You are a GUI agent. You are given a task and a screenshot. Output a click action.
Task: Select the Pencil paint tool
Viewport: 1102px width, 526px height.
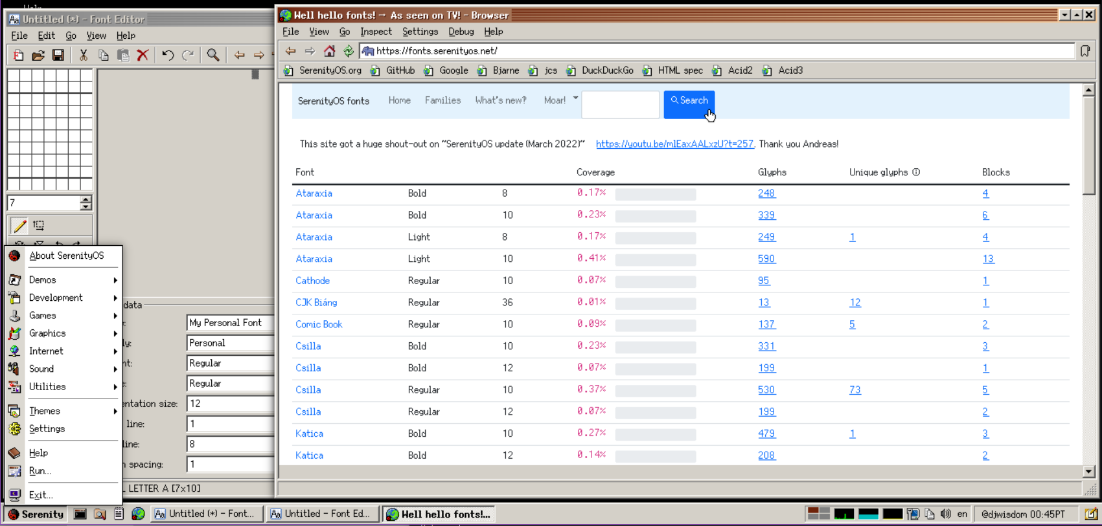[19, 225]
